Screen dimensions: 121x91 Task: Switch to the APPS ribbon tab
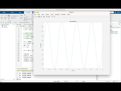click(20, 12)
